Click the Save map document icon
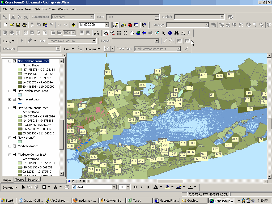 (x=18, y=25)
